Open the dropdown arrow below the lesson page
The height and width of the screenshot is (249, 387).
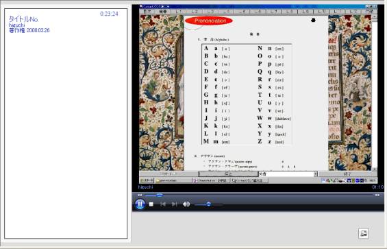point(316,174)
